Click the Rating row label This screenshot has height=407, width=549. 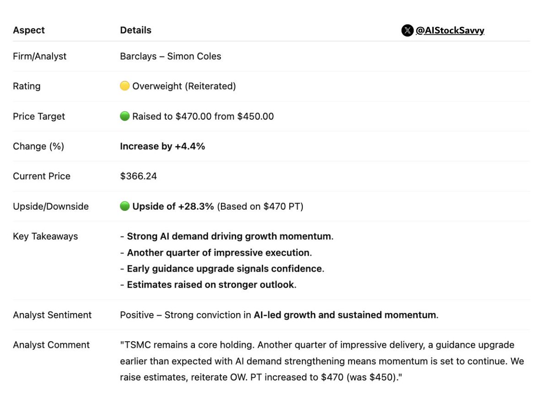tap(27, 86)
